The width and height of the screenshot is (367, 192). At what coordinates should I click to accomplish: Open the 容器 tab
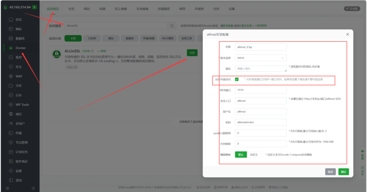(x=102, y=9)
